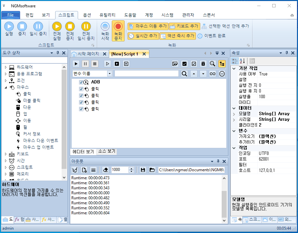Open the 시스템 ribbon tab
This screenshot has width=298, height=233.
click(x=167, y=15)
